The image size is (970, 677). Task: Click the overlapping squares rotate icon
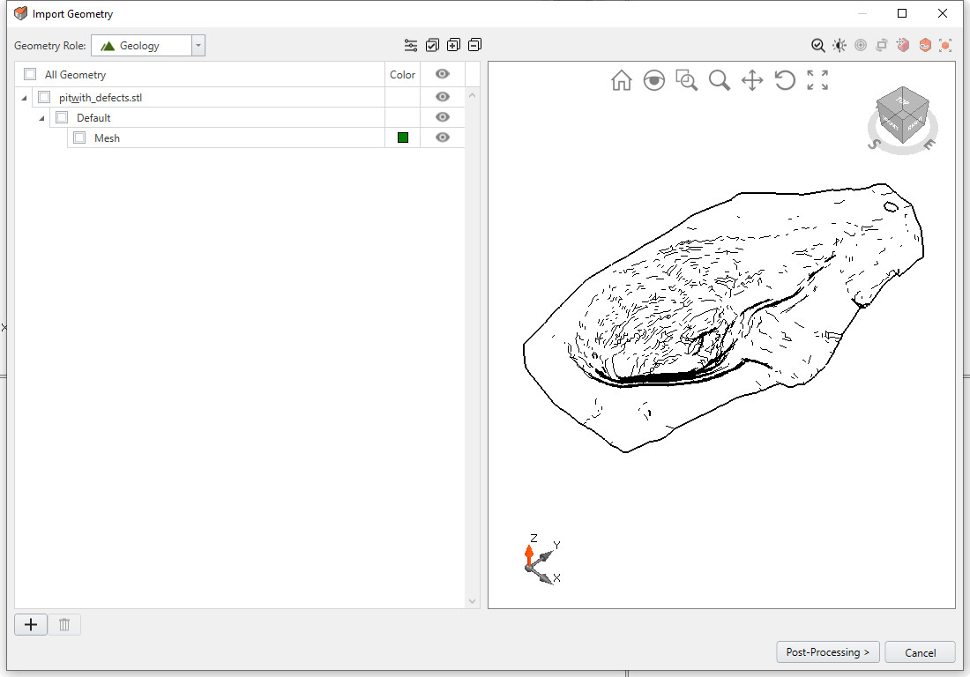click(x=882, y=45)
